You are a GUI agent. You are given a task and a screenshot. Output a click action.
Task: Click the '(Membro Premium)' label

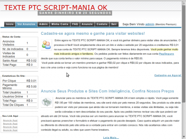pyautogui.click(x=166, y=25)
